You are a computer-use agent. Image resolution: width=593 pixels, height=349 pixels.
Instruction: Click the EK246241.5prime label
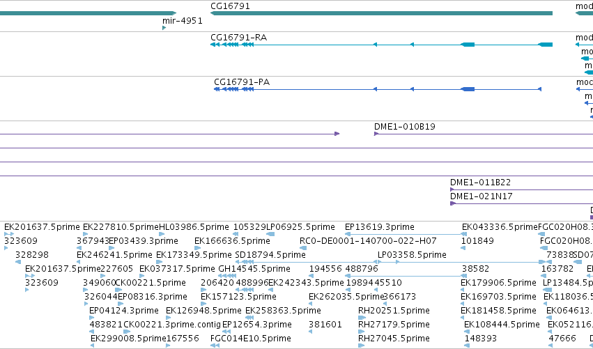pyautogui.click(x=114, y=255)
